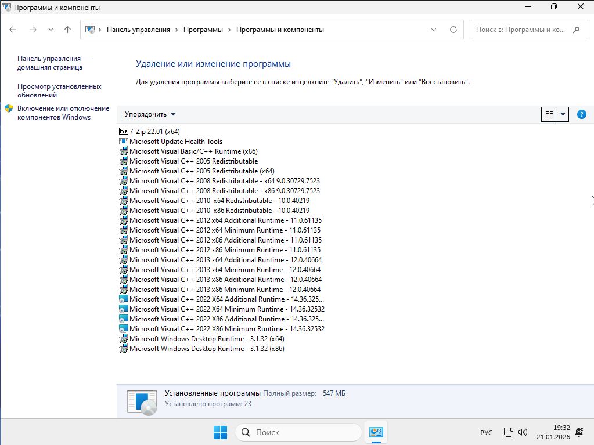Change view using the view mode button
The height and width of the screenshot is (445, 594).
pos(549,114)
